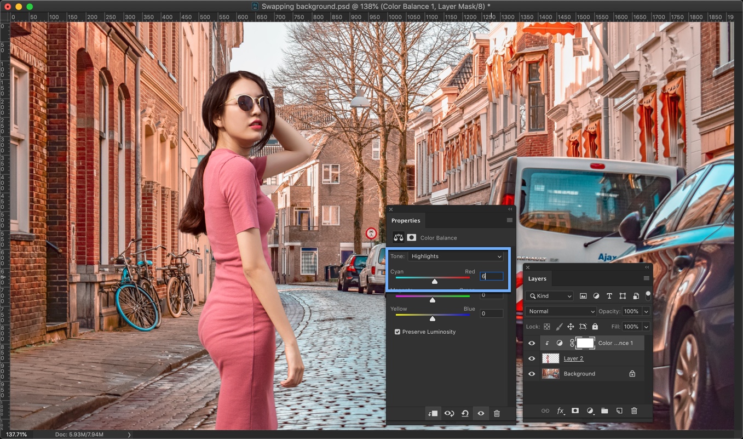743x439 pixels.
Task: Click the Cyan-Red slider handle
Action: (435, 281)
